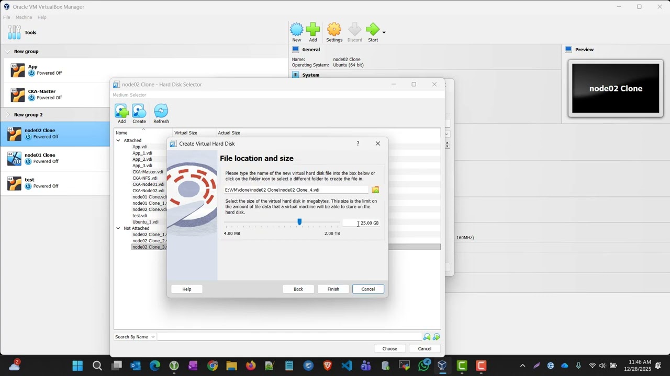Screen dimensions: 670x376
Task: Sort by Name column header
Action: point(143,133)
